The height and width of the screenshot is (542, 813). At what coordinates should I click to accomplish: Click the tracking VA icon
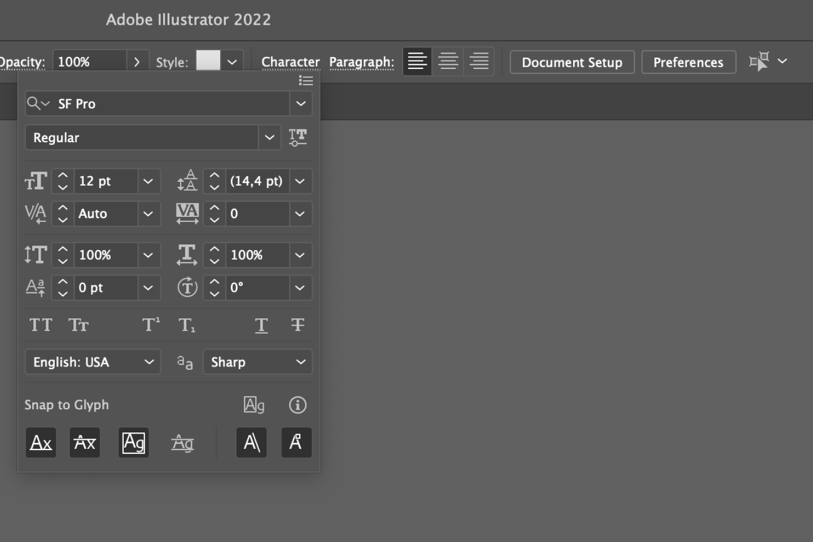pos(187,213)
